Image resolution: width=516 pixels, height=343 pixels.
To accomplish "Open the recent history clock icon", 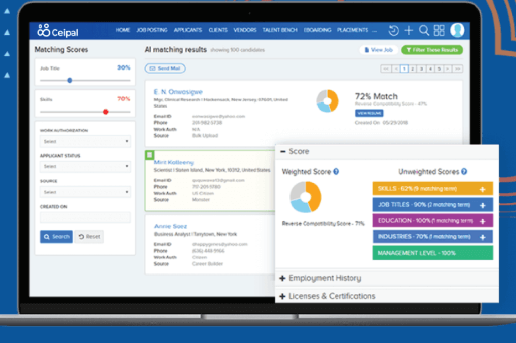I will point(393,30).
